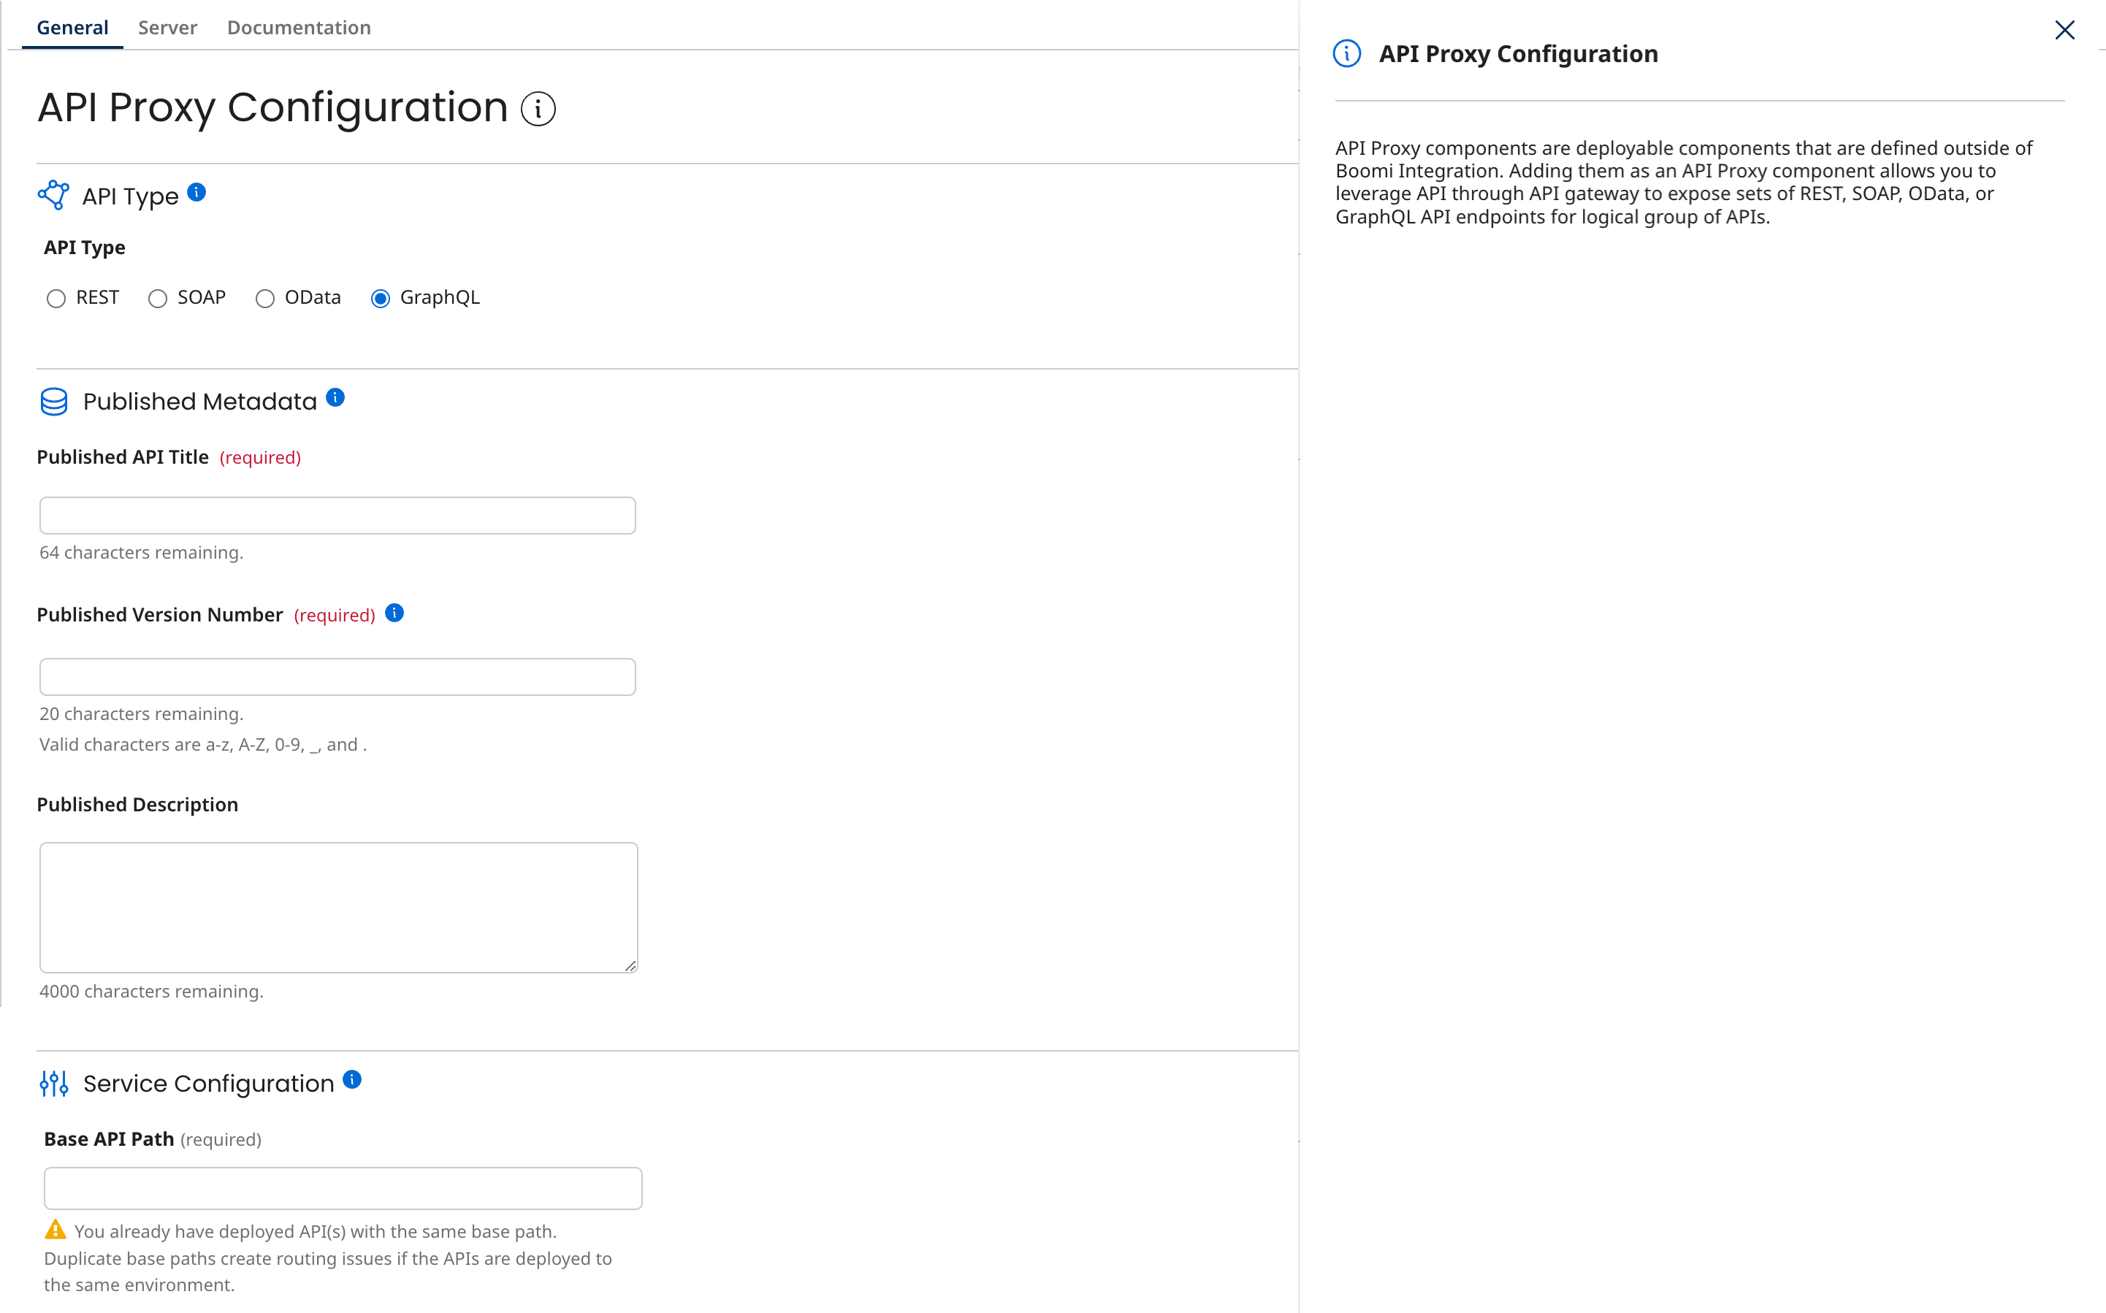
Task: Click the API Type network icon
Action: [x=54, y=194]
